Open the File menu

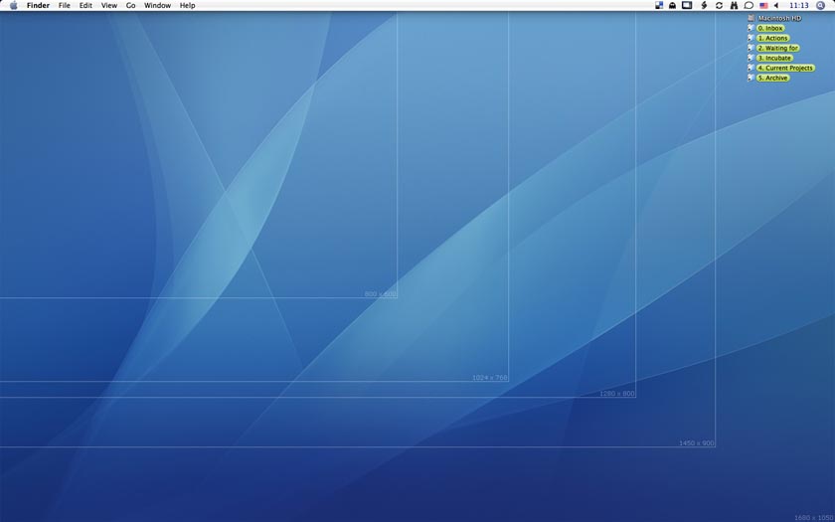(65, 6)
